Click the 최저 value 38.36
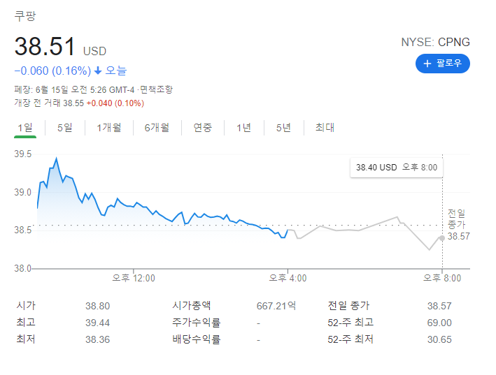496x375 pixels. pos(97,339)
